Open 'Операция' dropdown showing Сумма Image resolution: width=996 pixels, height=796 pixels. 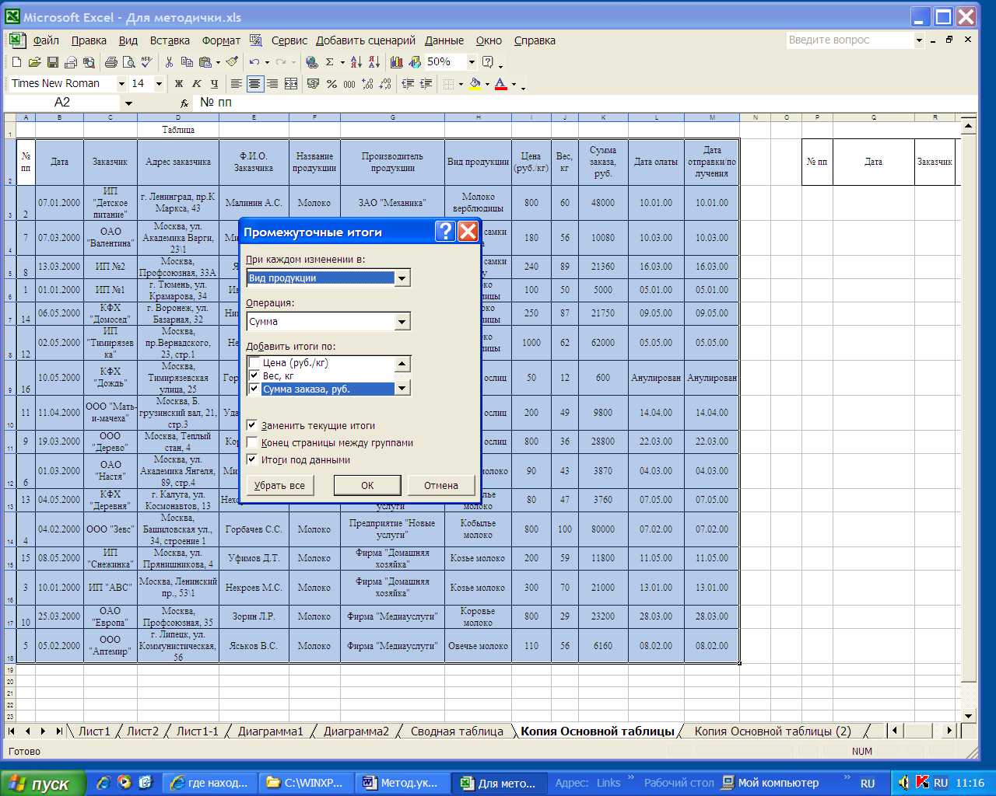402,322
